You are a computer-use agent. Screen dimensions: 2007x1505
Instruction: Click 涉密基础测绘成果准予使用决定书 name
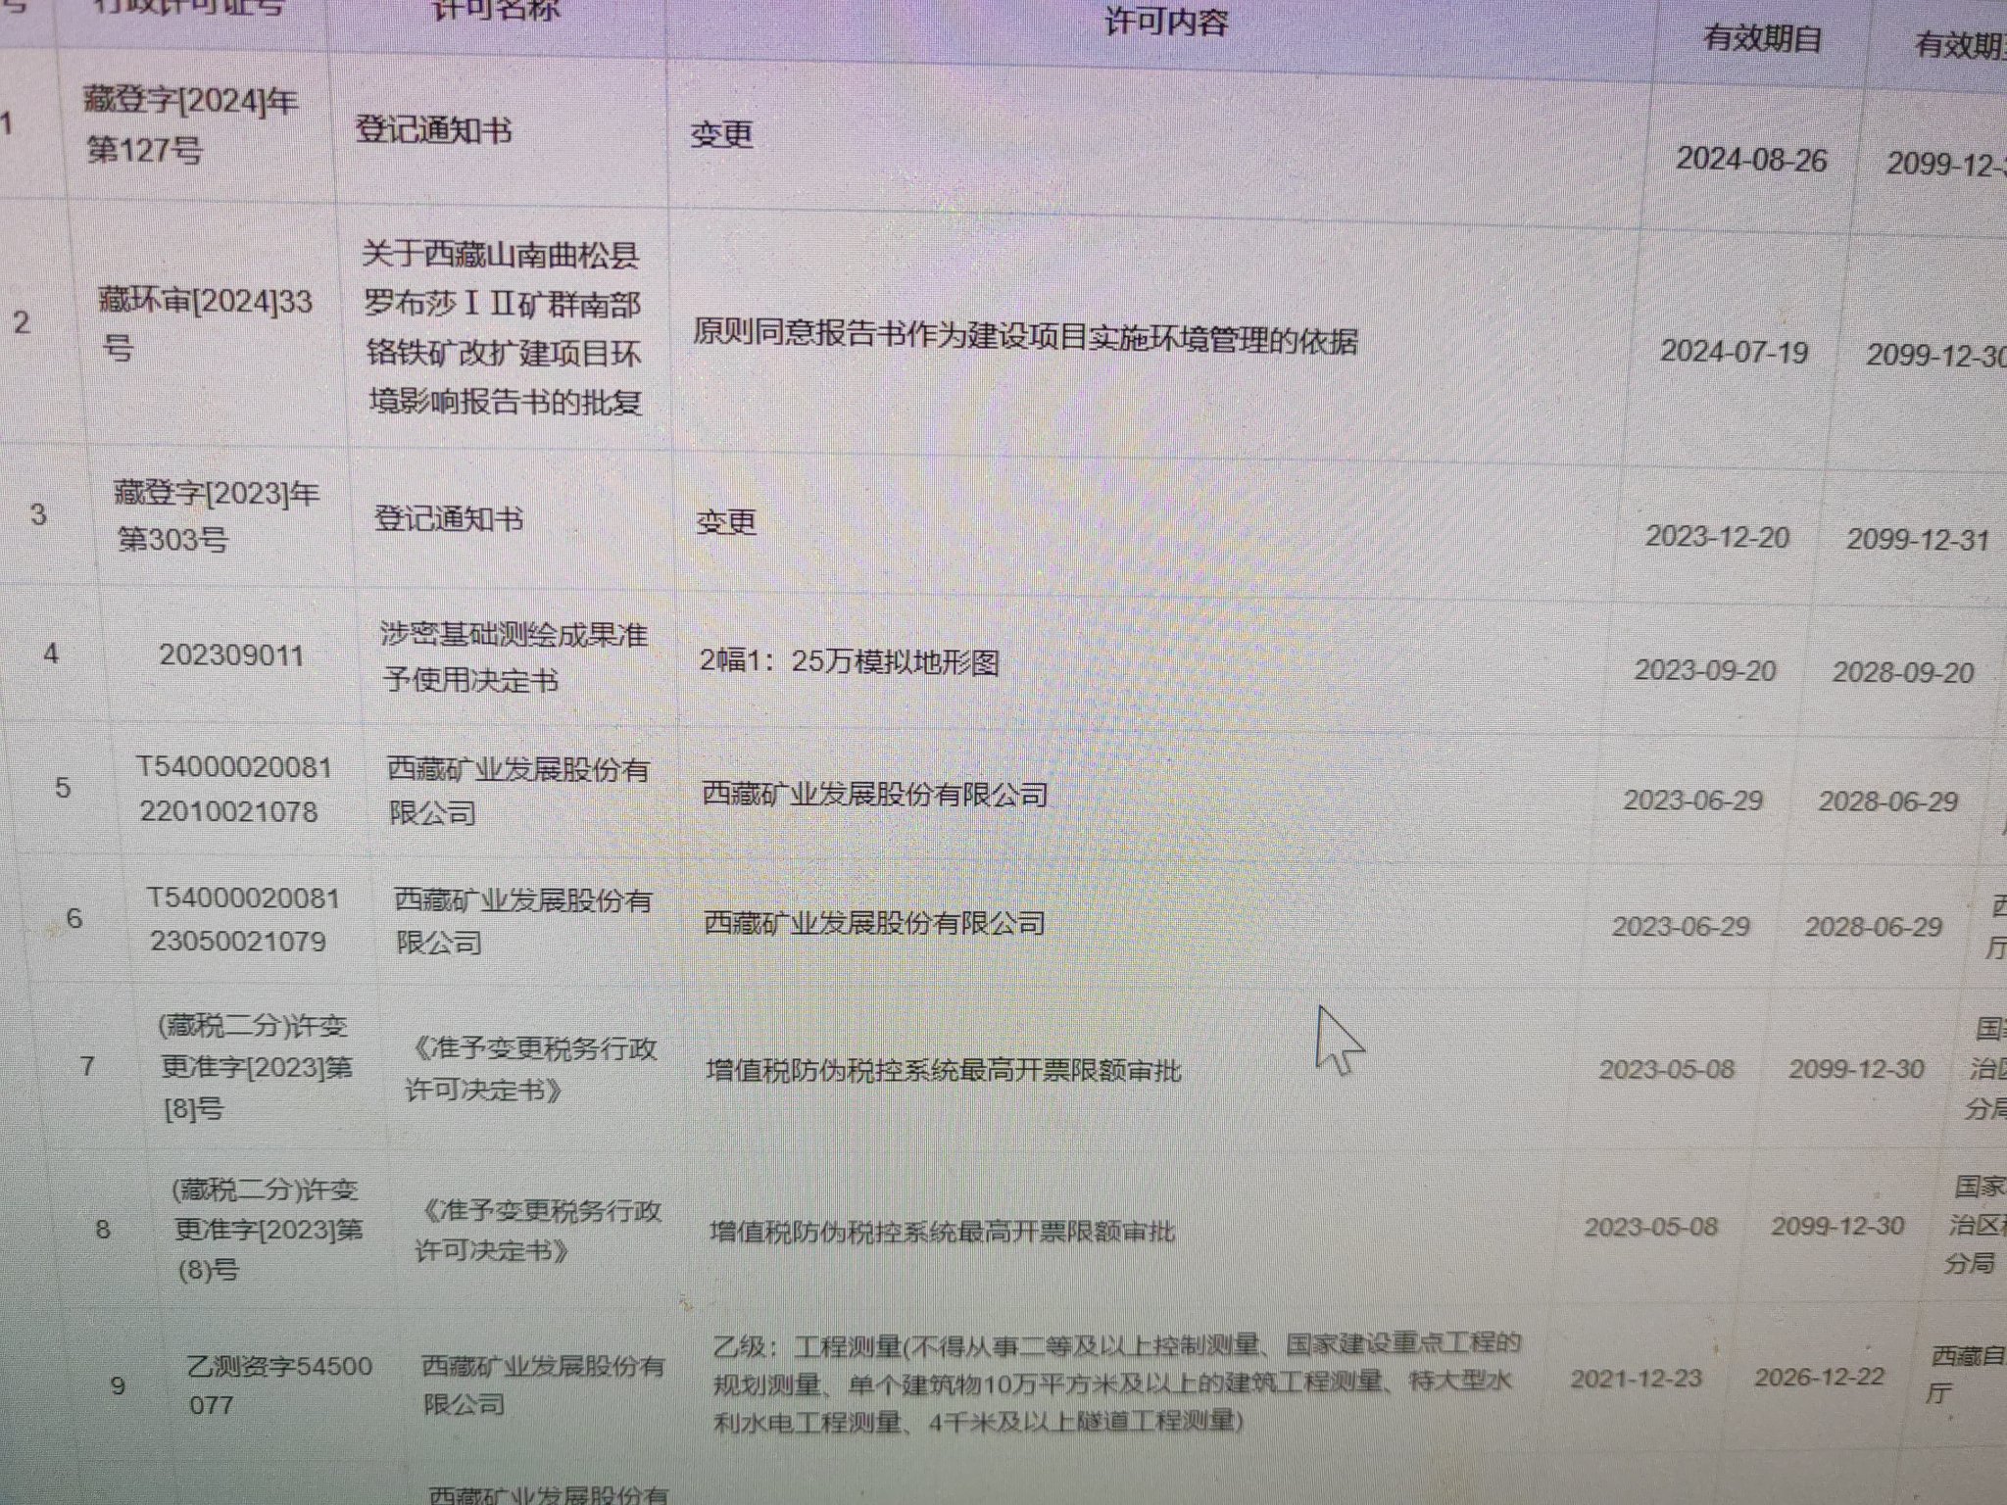(514, 656)
